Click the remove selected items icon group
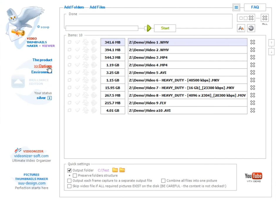 [x=246, y=18]
